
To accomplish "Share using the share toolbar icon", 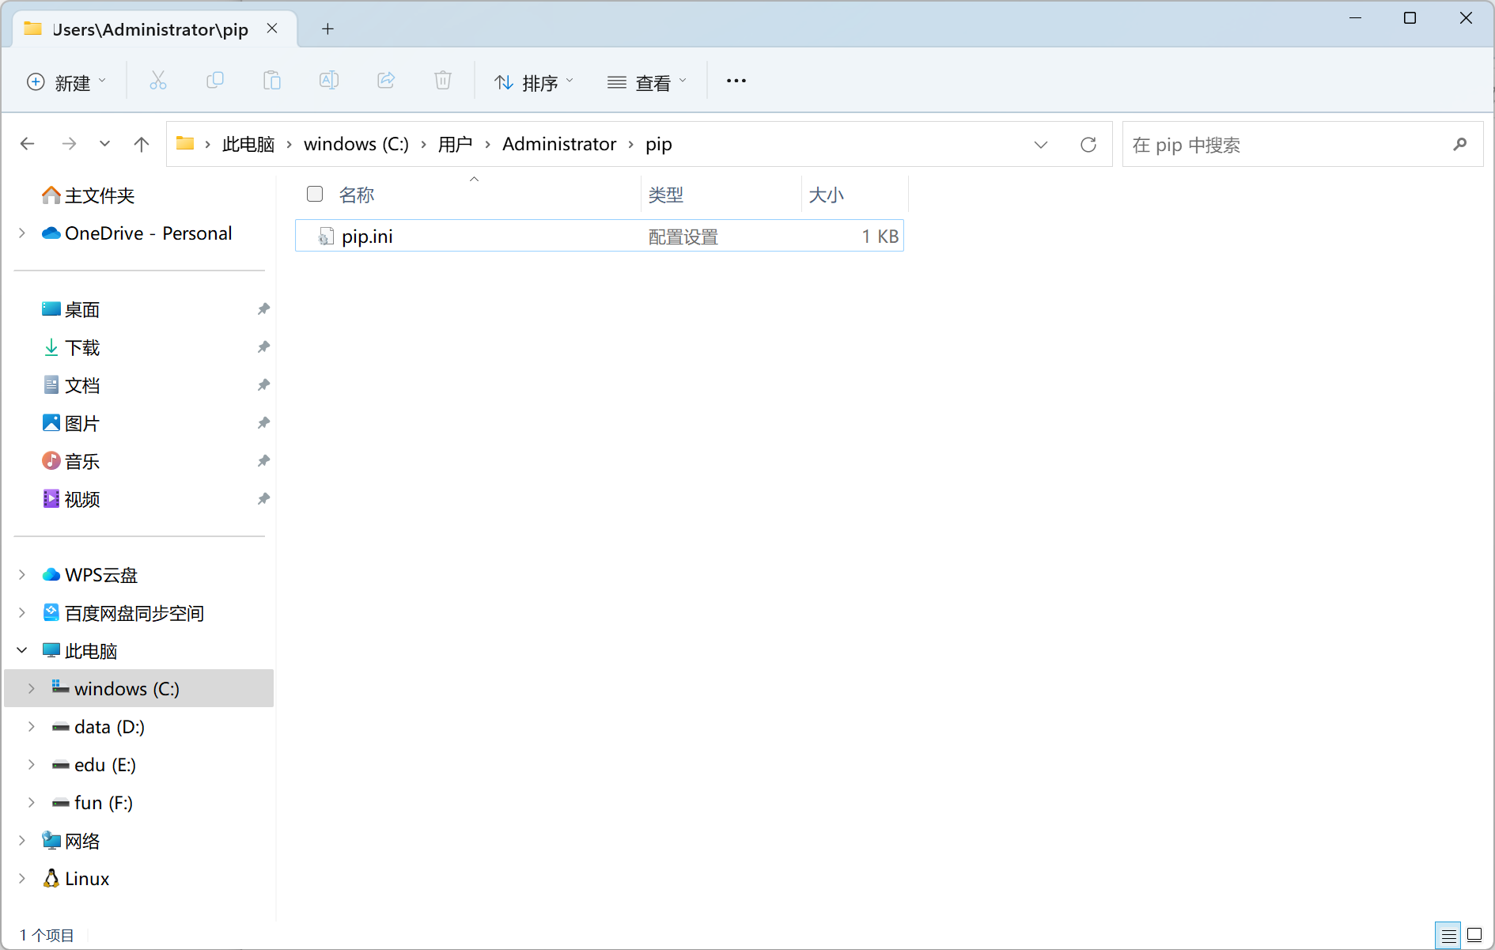I will [385, 81].
